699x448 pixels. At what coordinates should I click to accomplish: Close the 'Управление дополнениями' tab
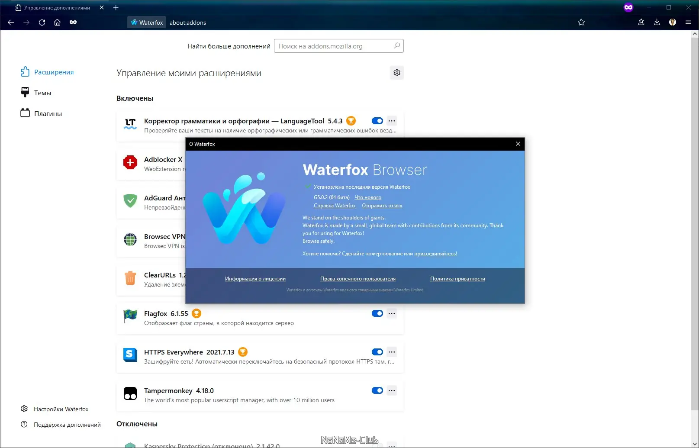[102, 8]
